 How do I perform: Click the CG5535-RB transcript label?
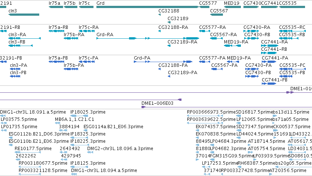(x=292, y=35)
